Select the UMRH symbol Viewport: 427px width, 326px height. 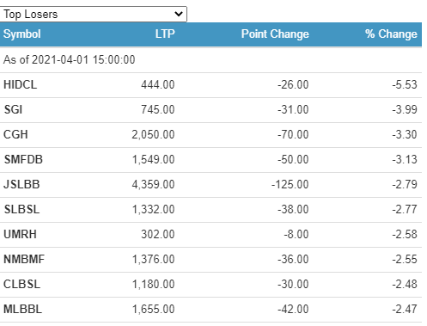(20, 235)
